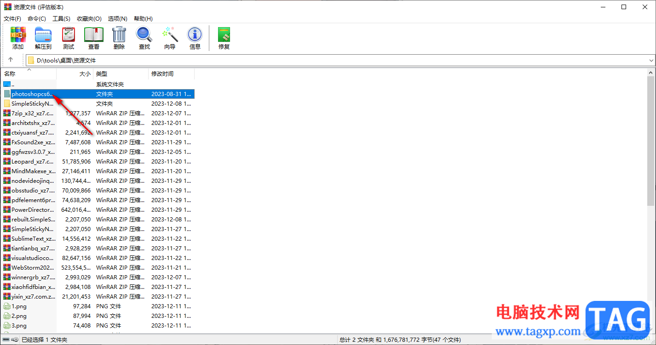This screenshot has width=656, height=345.
Task: Click the SimpleStickyN folder icon
Action: (x=6, y=103)
